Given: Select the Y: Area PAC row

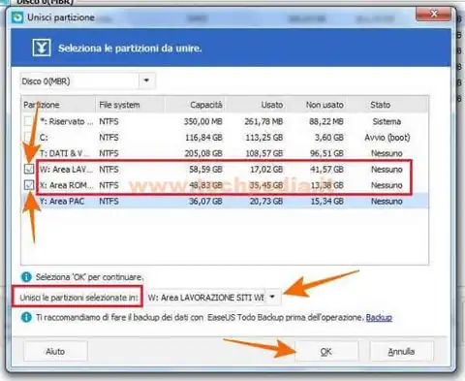Looking at the screenshot, I should (225, 201).
